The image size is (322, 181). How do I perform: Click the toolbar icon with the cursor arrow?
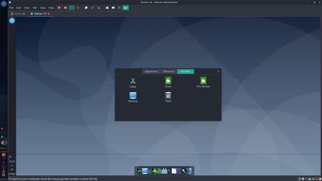[99, 8]
